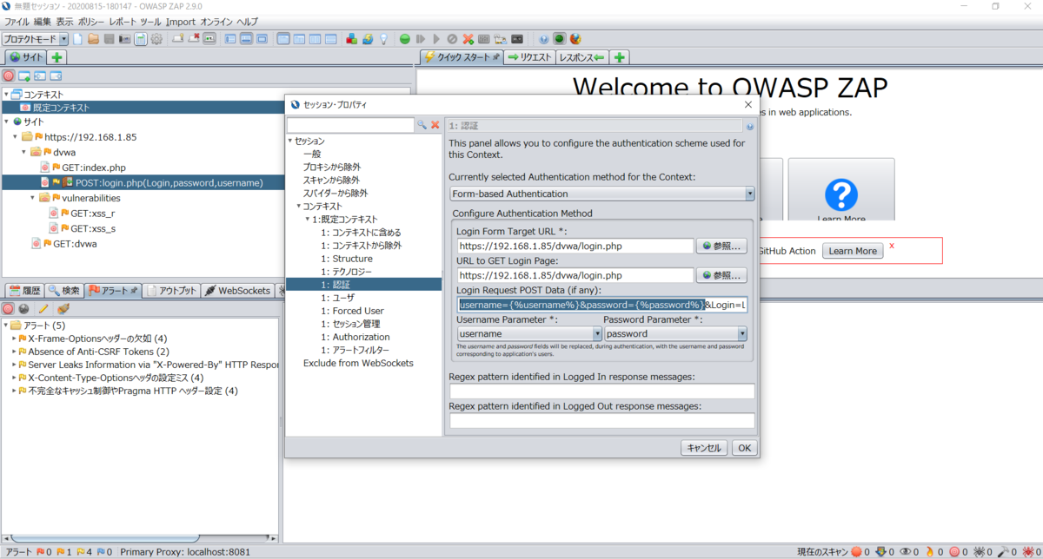Select 1: Forced User in dialog tree
This screenshot has width=1043, height=559.
(x=352, y=311)
